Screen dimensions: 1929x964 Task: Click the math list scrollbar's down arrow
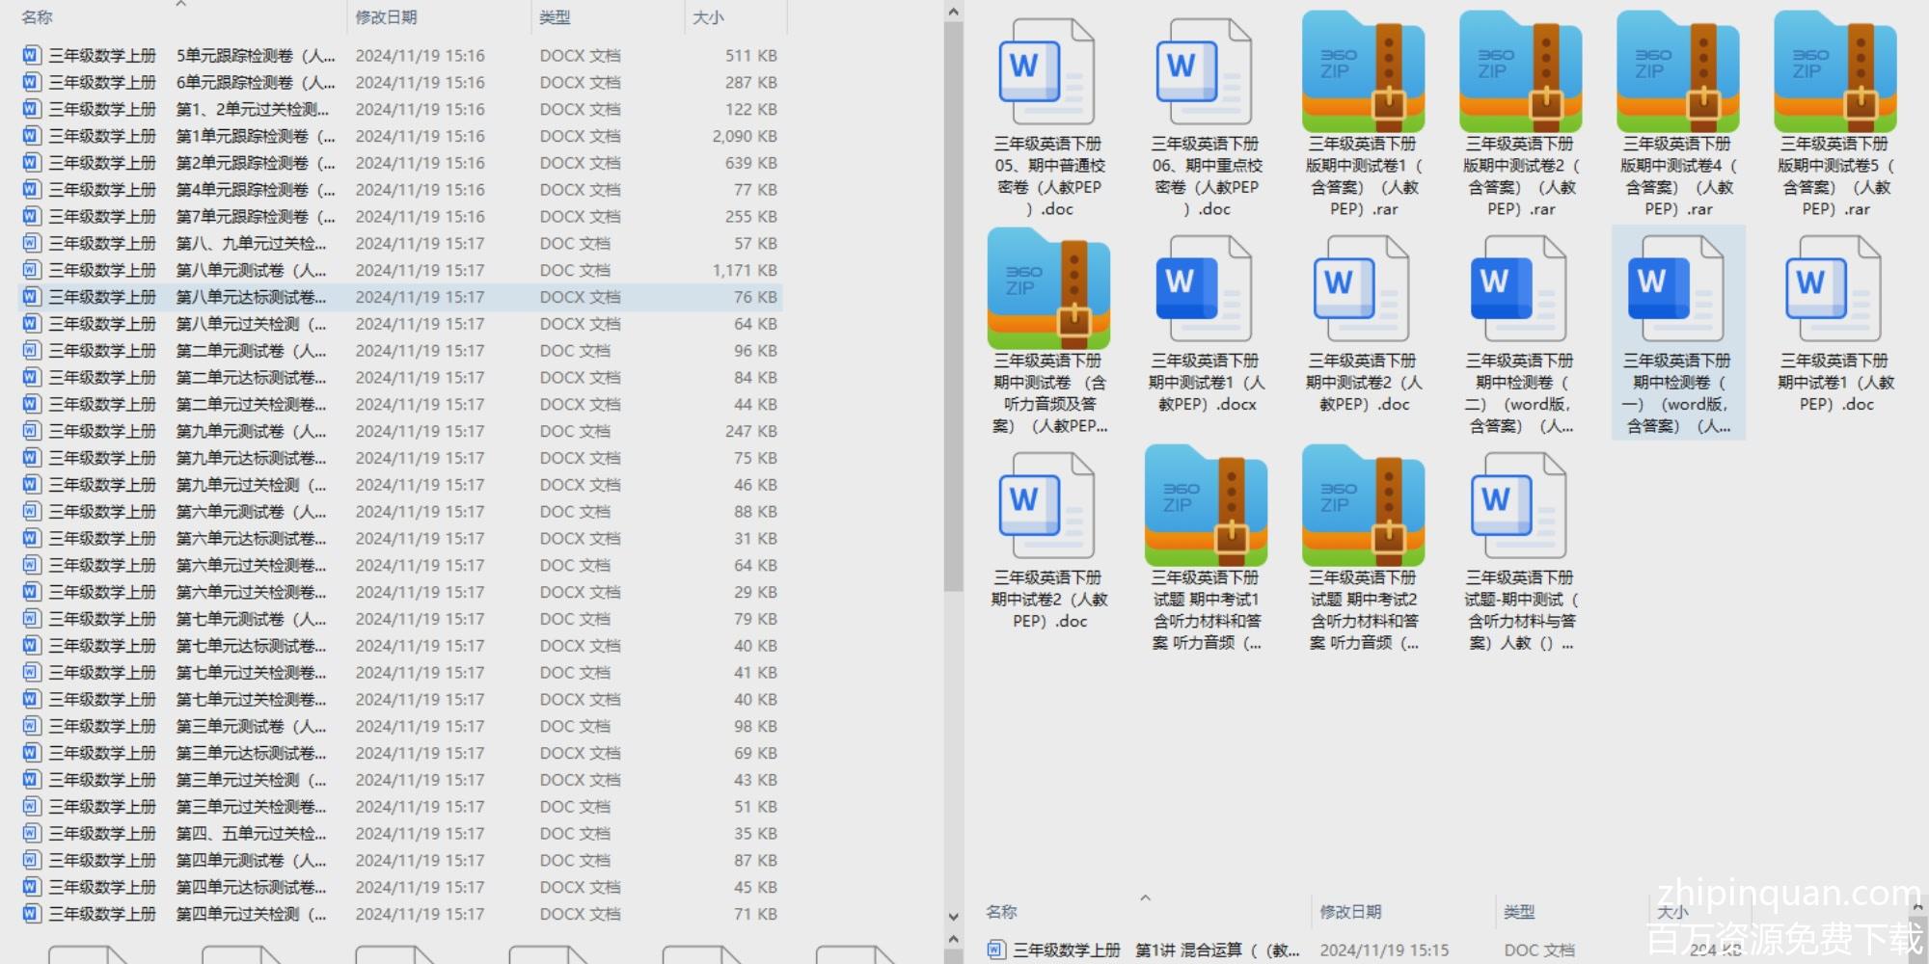(x=953, y=917)
